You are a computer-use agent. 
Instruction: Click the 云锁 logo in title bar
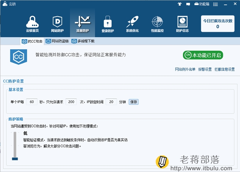(x=5, y=4)
